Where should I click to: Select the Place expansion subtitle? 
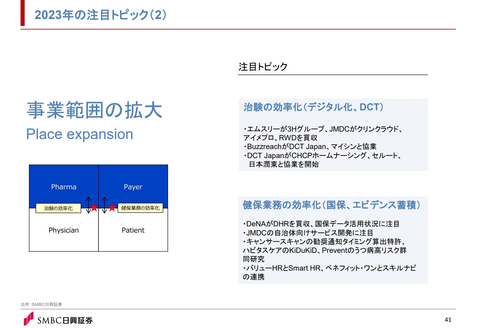(79, 134)
